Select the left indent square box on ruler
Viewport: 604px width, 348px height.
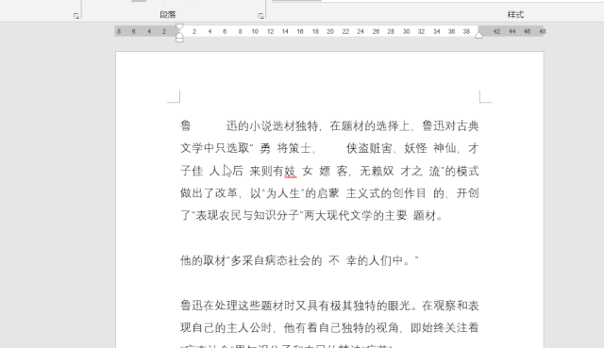click(179, 40)
